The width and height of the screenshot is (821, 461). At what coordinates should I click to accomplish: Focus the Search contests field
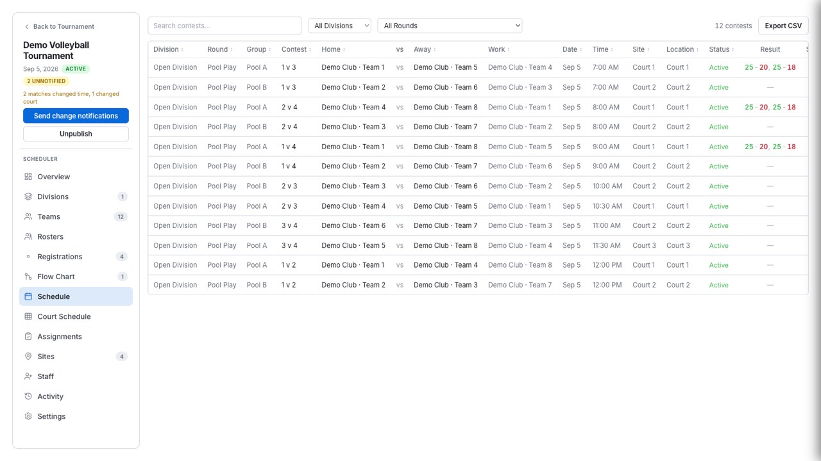click(x=224, y=26)
